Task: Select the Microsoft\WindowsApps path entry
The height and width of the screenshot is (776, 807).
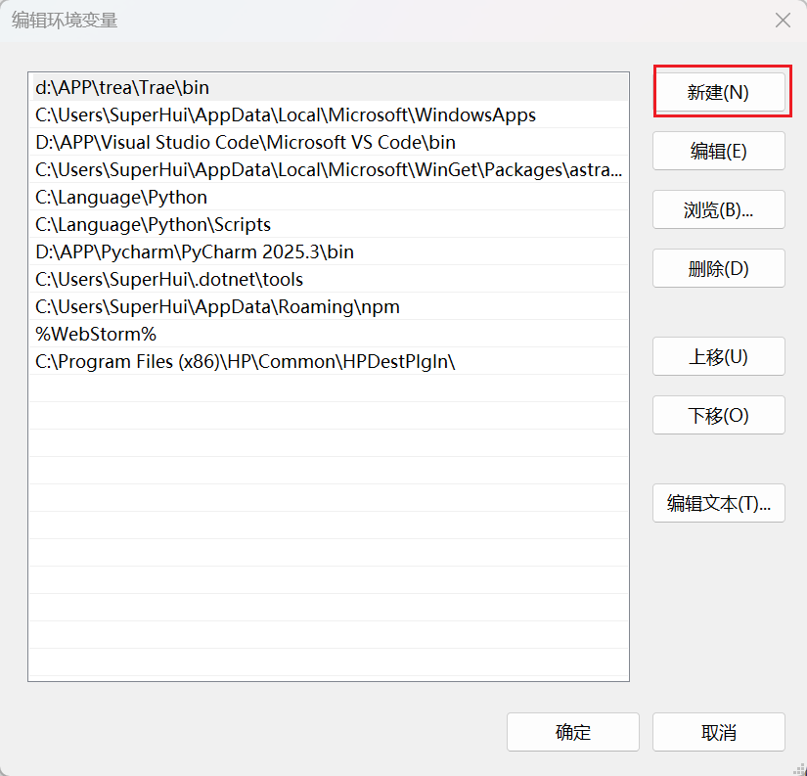Action: 329,114
